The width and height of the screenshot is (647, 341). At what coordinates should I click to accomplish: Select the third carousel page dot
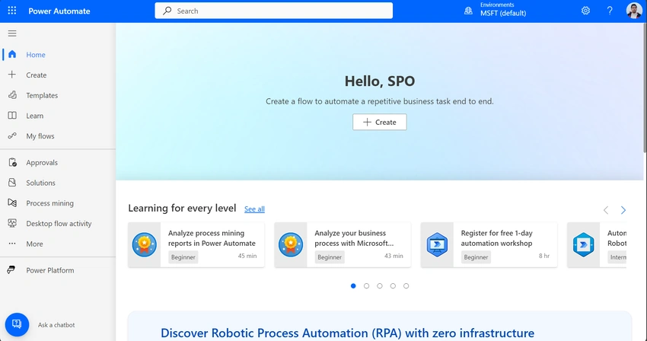[x=380, y=285]
